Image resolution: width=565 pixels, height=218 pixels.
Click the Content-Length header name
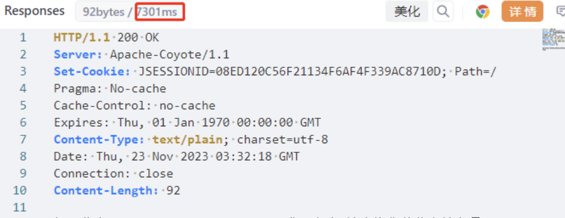(106, 190)
